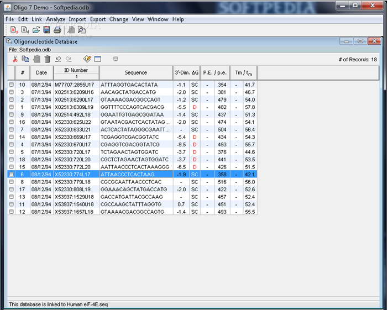Click Tm value 57.8
The width and height of the screenshot is (388, 310).
click(250, 107)
